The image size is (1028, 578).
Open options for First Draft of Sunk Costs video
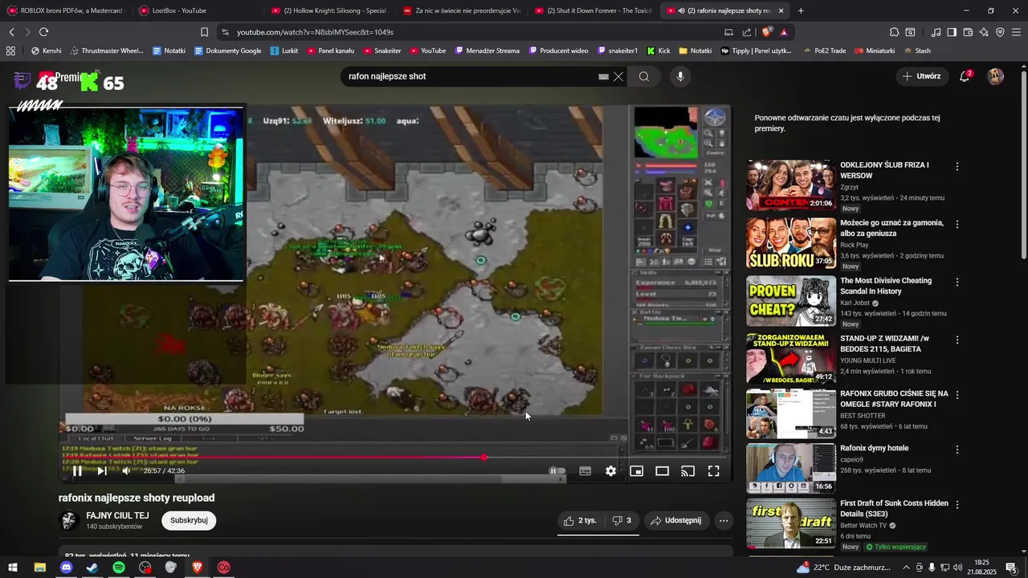(x=957, y=504)
